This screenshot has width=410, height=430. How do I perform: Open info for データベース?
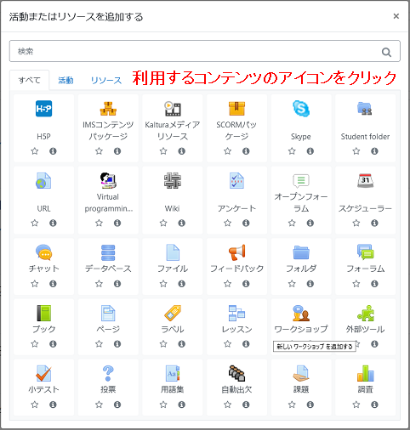(x=117, y=284)
